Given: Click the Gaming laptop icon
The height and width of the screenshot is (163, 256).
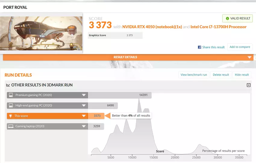Looking at the screenshot, I should 11,126.
